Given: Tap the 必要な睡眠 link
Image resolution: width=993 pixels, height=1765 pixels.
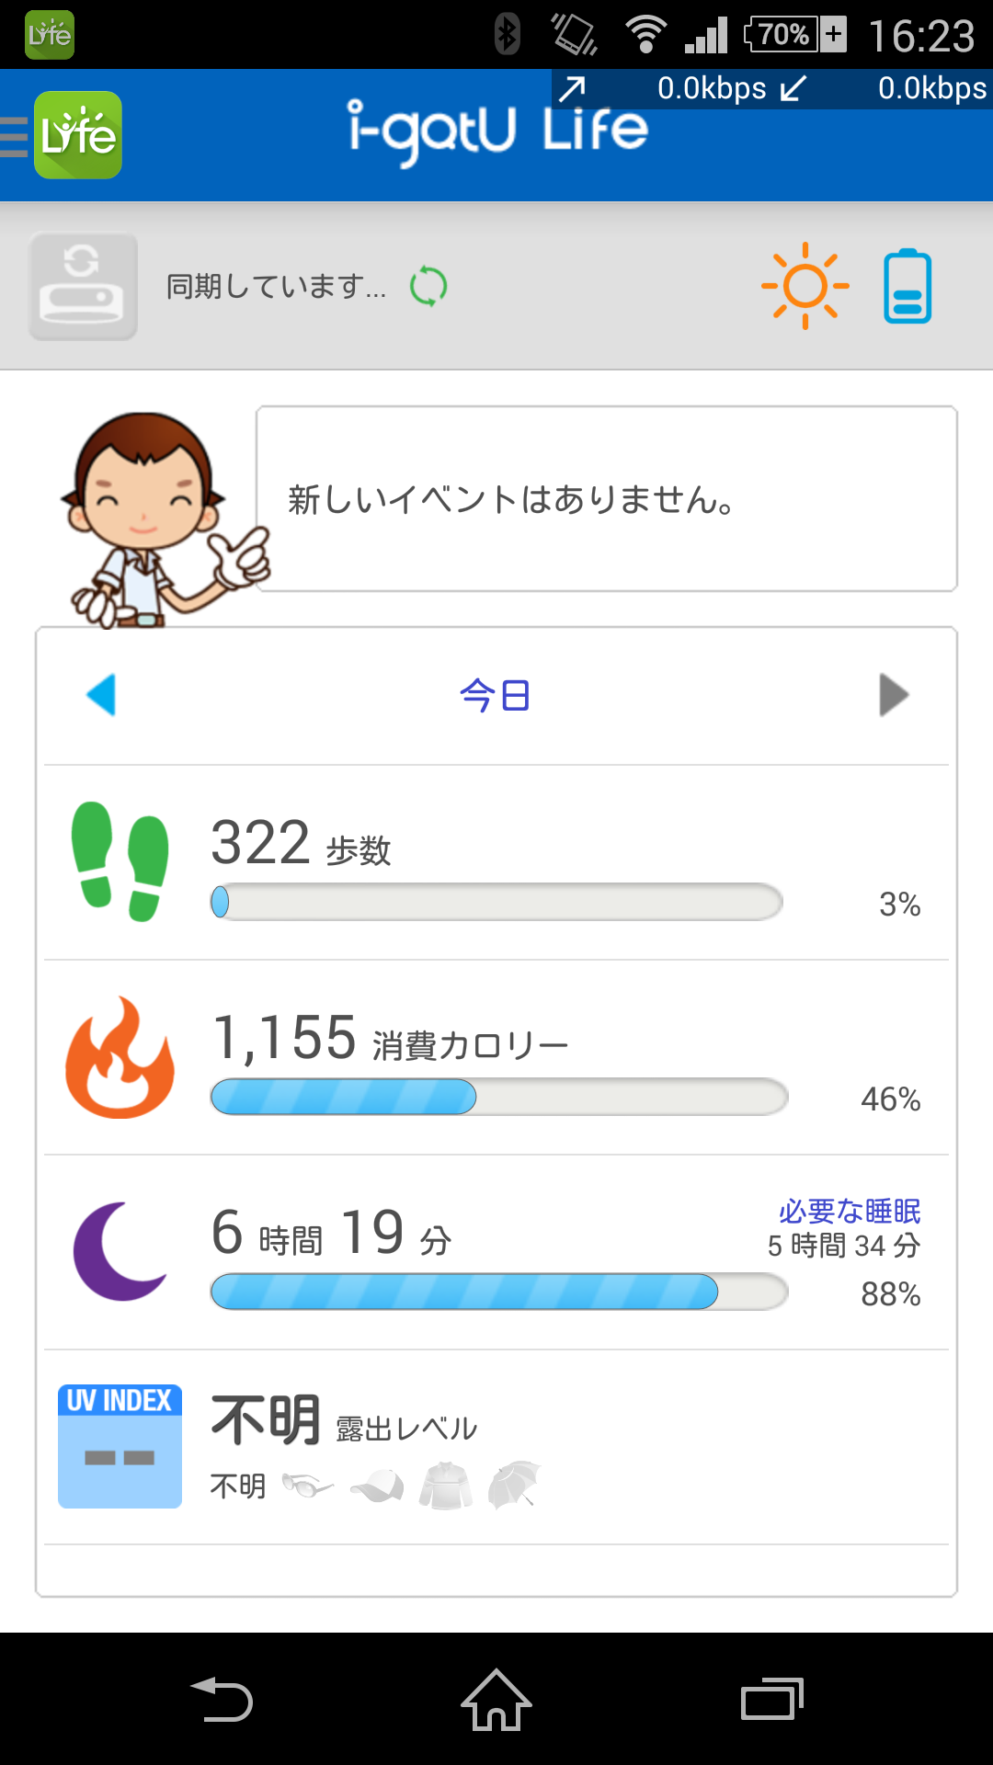Looking at the screenshot, I should click(x=850, y=1212).
